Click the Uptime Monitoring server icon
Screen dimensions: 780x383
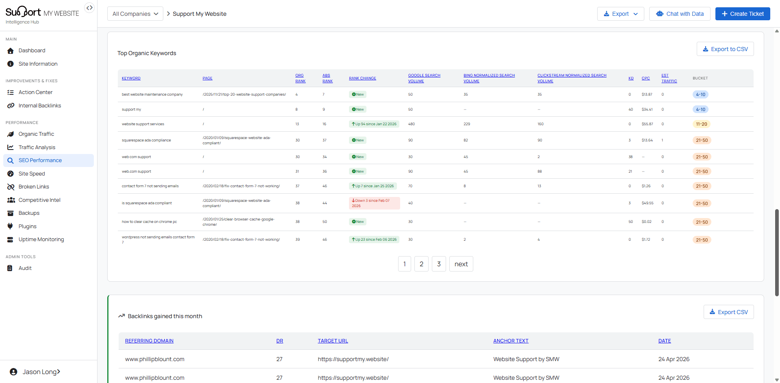point(11,240)
